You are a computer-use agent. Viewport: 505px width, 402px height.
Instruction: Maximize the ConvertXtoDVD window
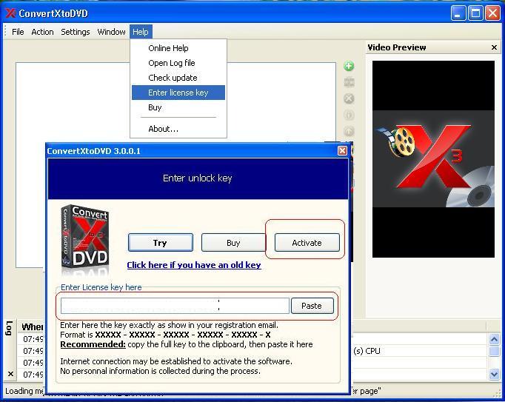[x=475, y=13]
